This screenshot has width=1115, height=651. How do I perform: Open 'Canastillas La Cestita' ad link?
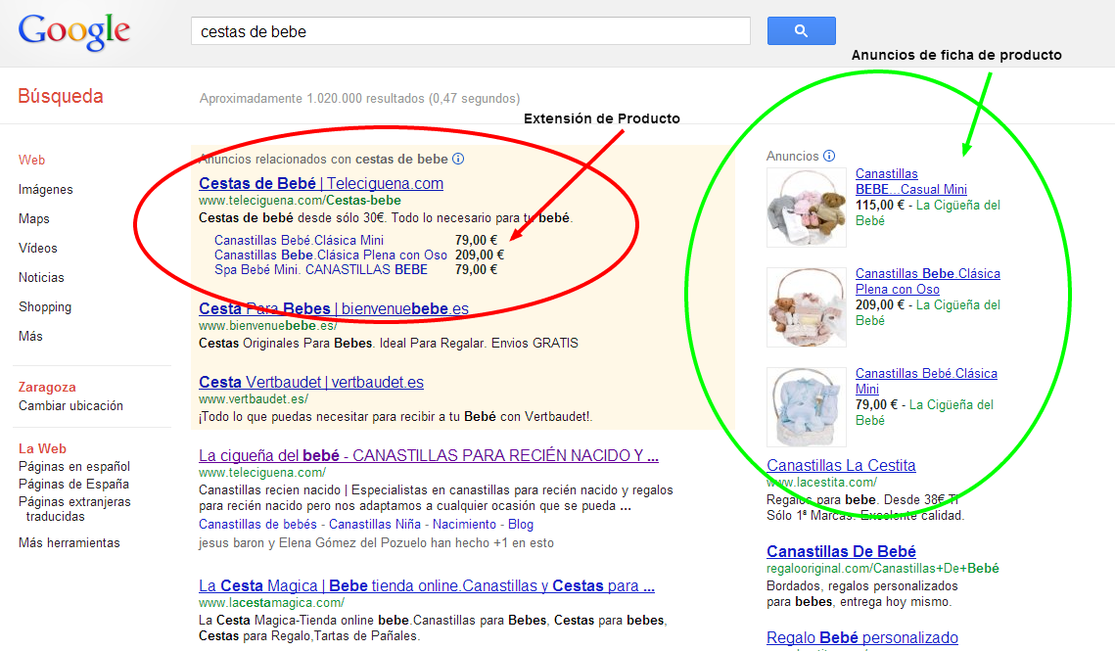pyautogui.click(x=841, y=465)
